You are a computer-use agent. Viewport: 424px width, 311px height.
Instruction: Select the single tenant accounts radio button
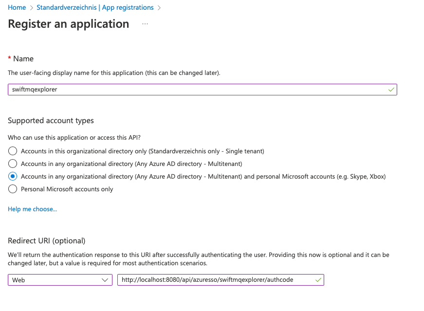pyautogui.click(x=13, y=151)
